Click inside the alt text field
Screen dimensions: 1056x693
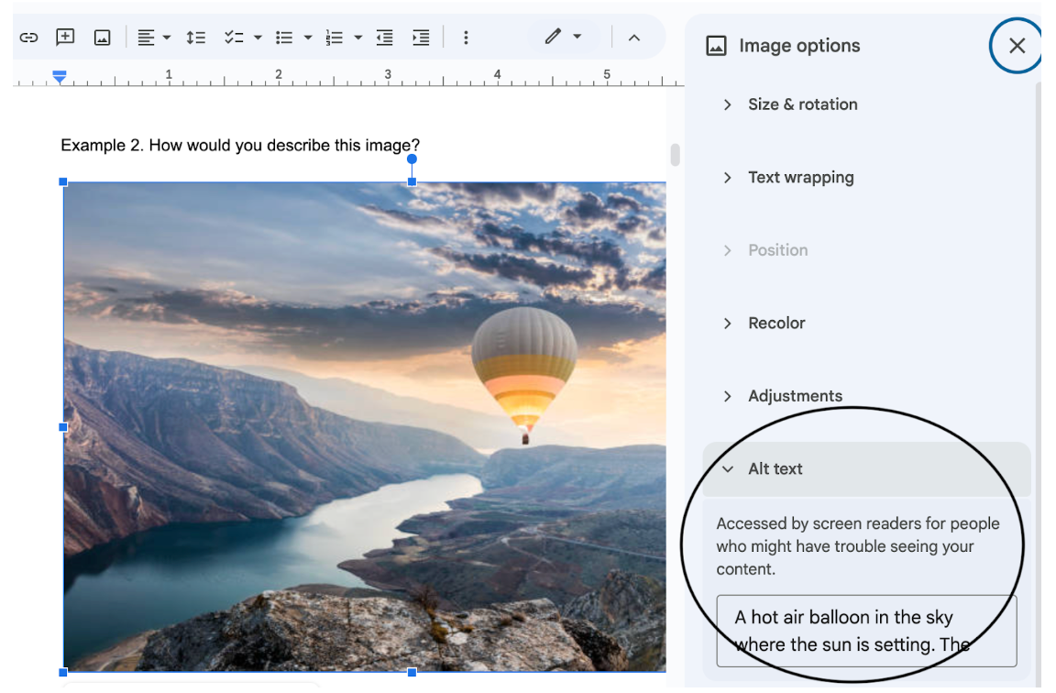[865, 631]
